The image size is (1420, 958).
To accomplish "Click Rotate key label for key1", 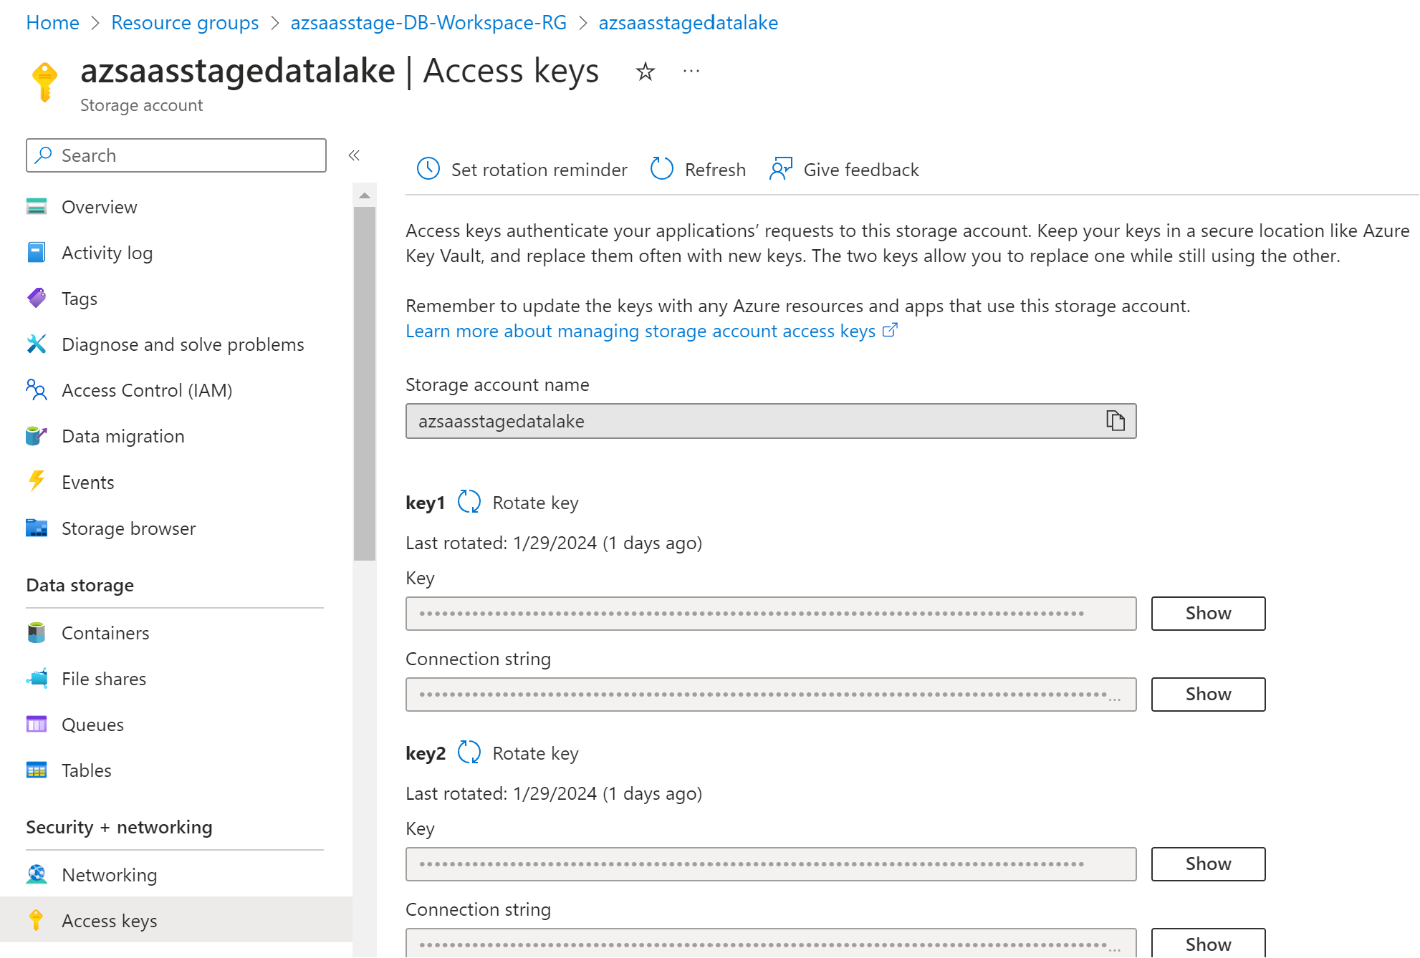I will click(x=535, y=503).
